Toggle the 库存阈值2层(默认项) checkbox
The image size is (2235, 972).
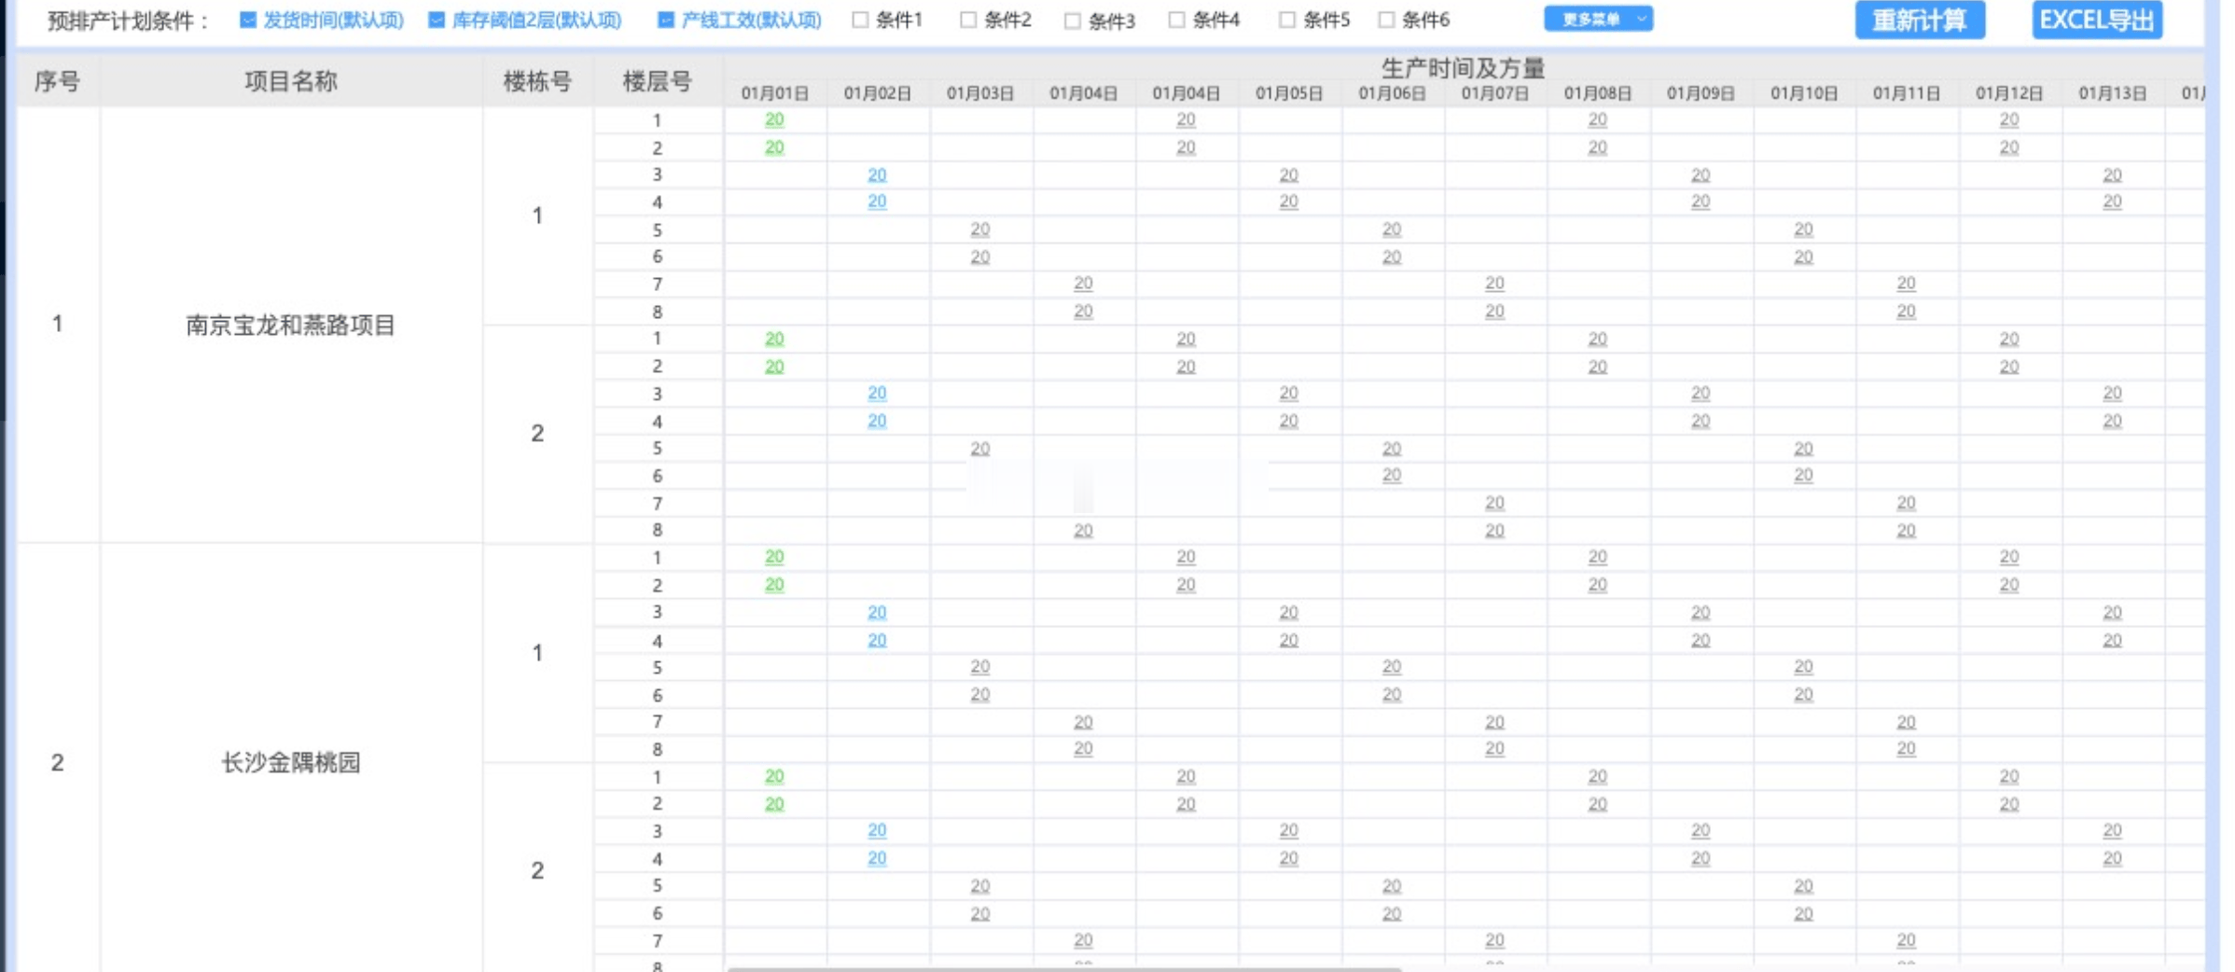click(437, 21)
